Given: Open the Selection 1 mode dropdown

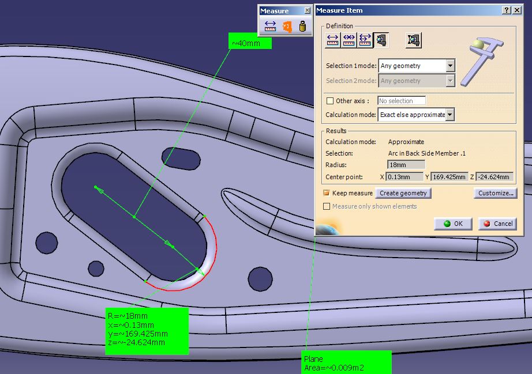Looking at the screenshot, I should 450,66.
